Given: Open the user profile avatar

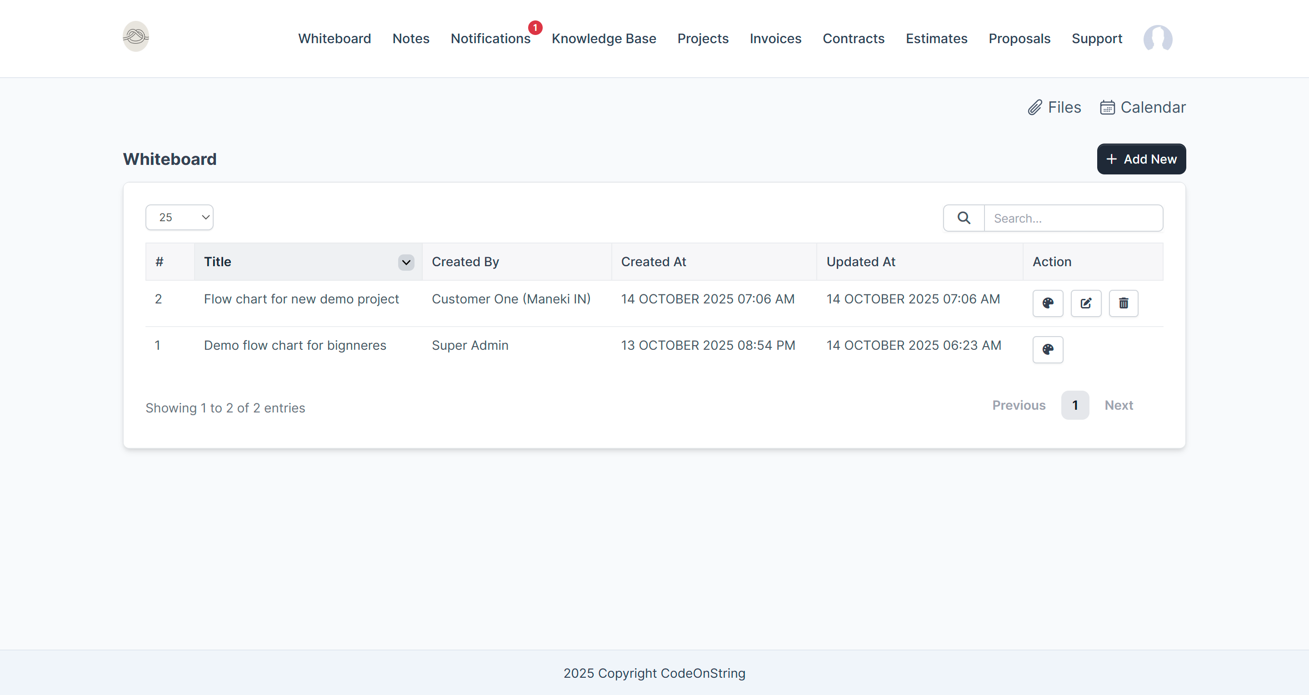Looking at the screenshot, I should [x=1158, y=39].
